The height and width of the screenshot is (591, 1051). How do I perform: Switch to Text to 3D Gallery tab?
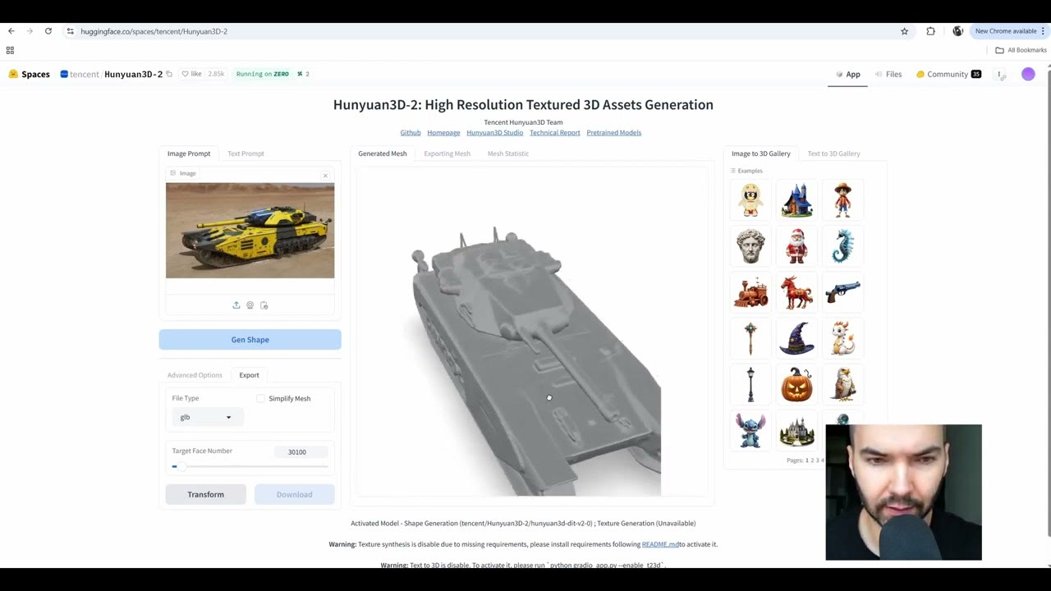pyautogui.click(x=833, y=153)
